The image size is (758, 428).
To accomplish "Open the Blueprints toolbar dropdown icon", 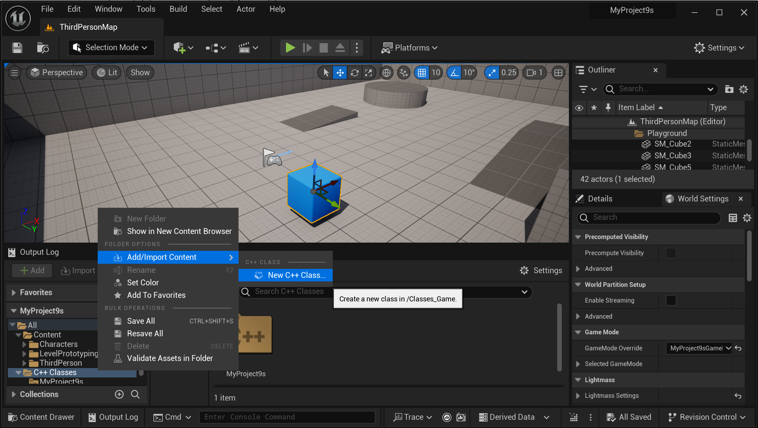I will pos(216,48).
